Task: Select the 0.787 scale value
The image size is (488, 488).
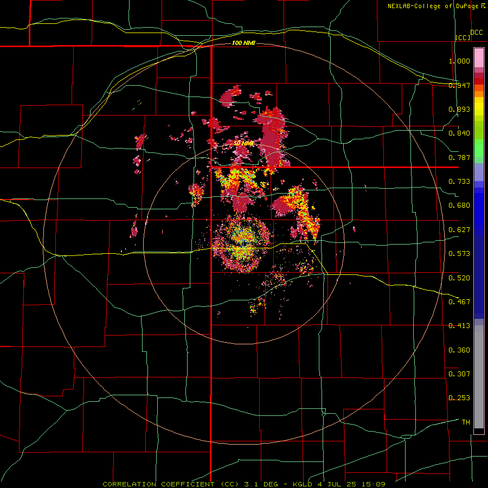Action: point(459,157)
